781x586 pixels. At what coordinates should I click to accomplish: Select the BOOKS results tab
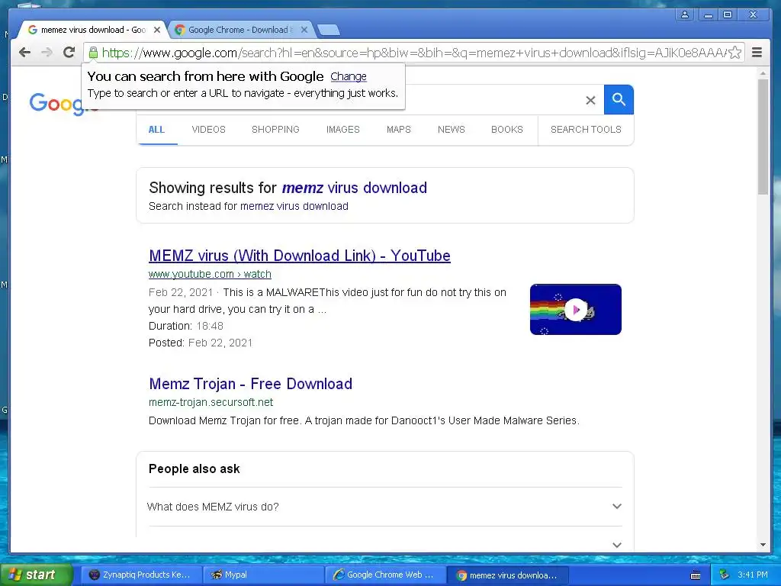507,130
